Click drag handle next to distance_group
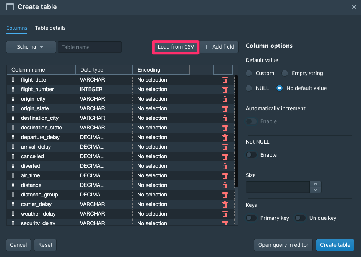Screen dimensions: 361x257 (14, 195)
